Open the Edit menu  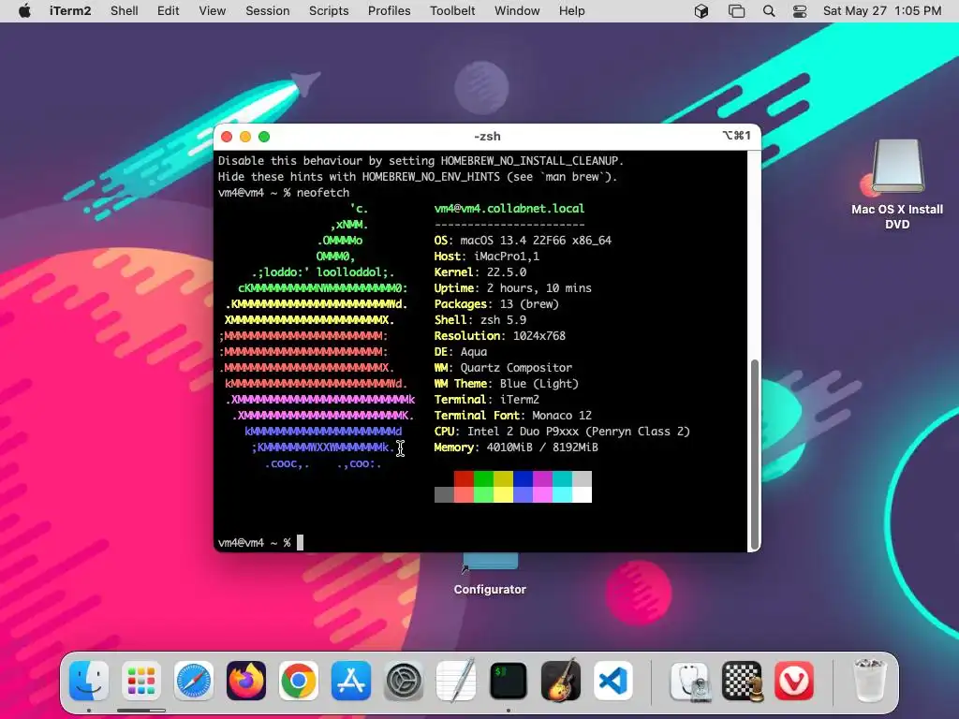pos(169,11)
